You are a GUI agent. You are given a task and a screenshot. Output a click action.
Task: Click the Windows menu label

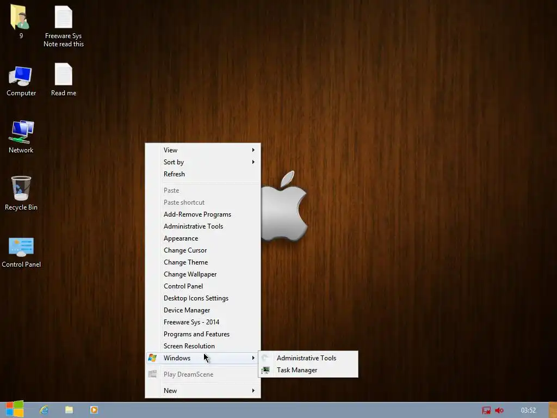177,358
